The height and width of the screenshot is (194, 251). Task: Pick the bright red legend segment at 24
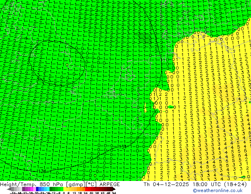click(x=86, y=189)
